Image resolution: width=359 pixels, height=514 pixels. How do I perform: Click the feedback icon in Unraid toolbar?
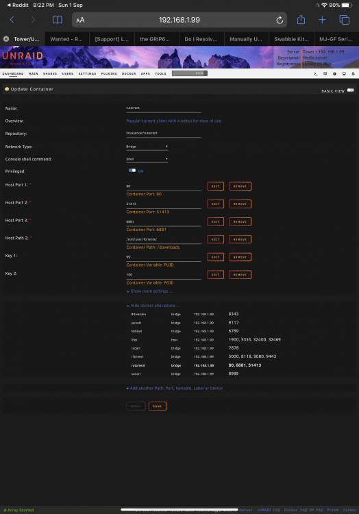coord(325,74)
